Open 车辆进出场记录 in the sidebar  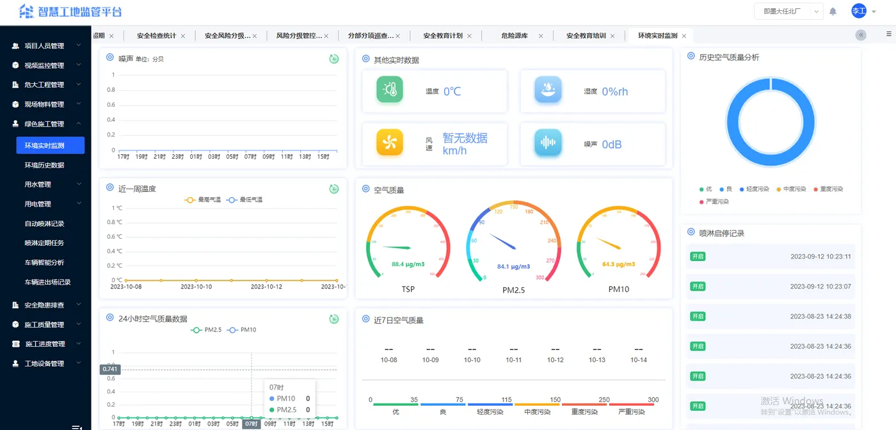coord(47,282)
